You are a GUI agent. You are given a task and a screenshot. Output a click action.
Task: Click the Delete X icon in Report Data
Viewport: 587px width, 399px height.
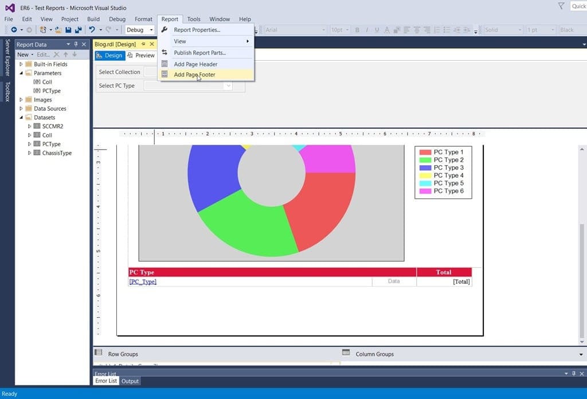tap(57, 54)
